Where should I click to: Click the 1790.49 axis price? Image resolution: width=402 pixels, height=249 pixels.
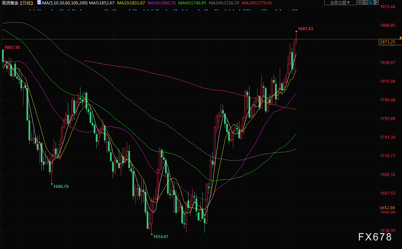point(388,100)
